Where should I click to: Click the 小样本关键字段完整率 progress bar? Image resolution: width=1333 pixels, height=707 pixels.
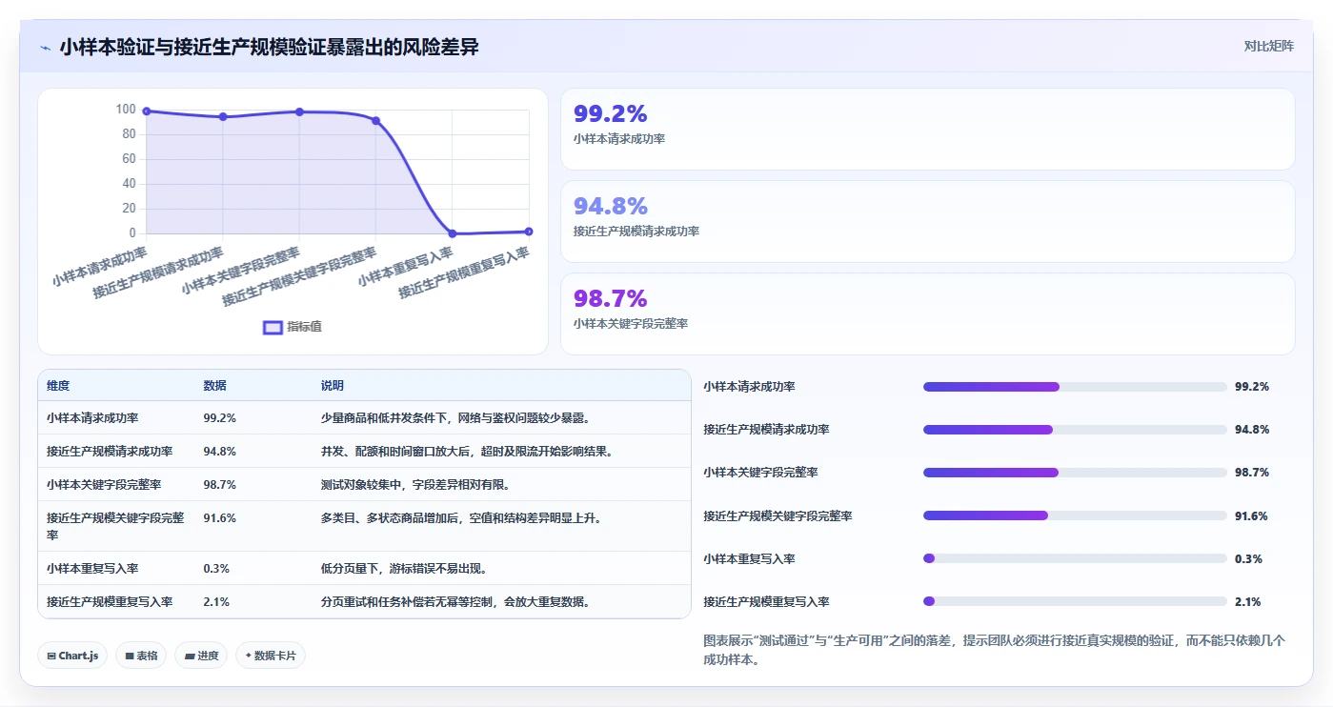click(1075, 473)
